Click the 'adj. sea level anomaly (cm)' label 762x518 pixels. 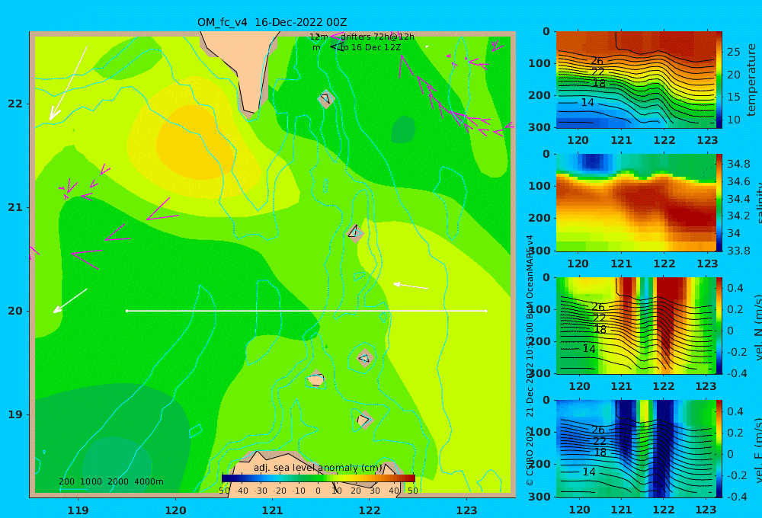click(318, 468)
